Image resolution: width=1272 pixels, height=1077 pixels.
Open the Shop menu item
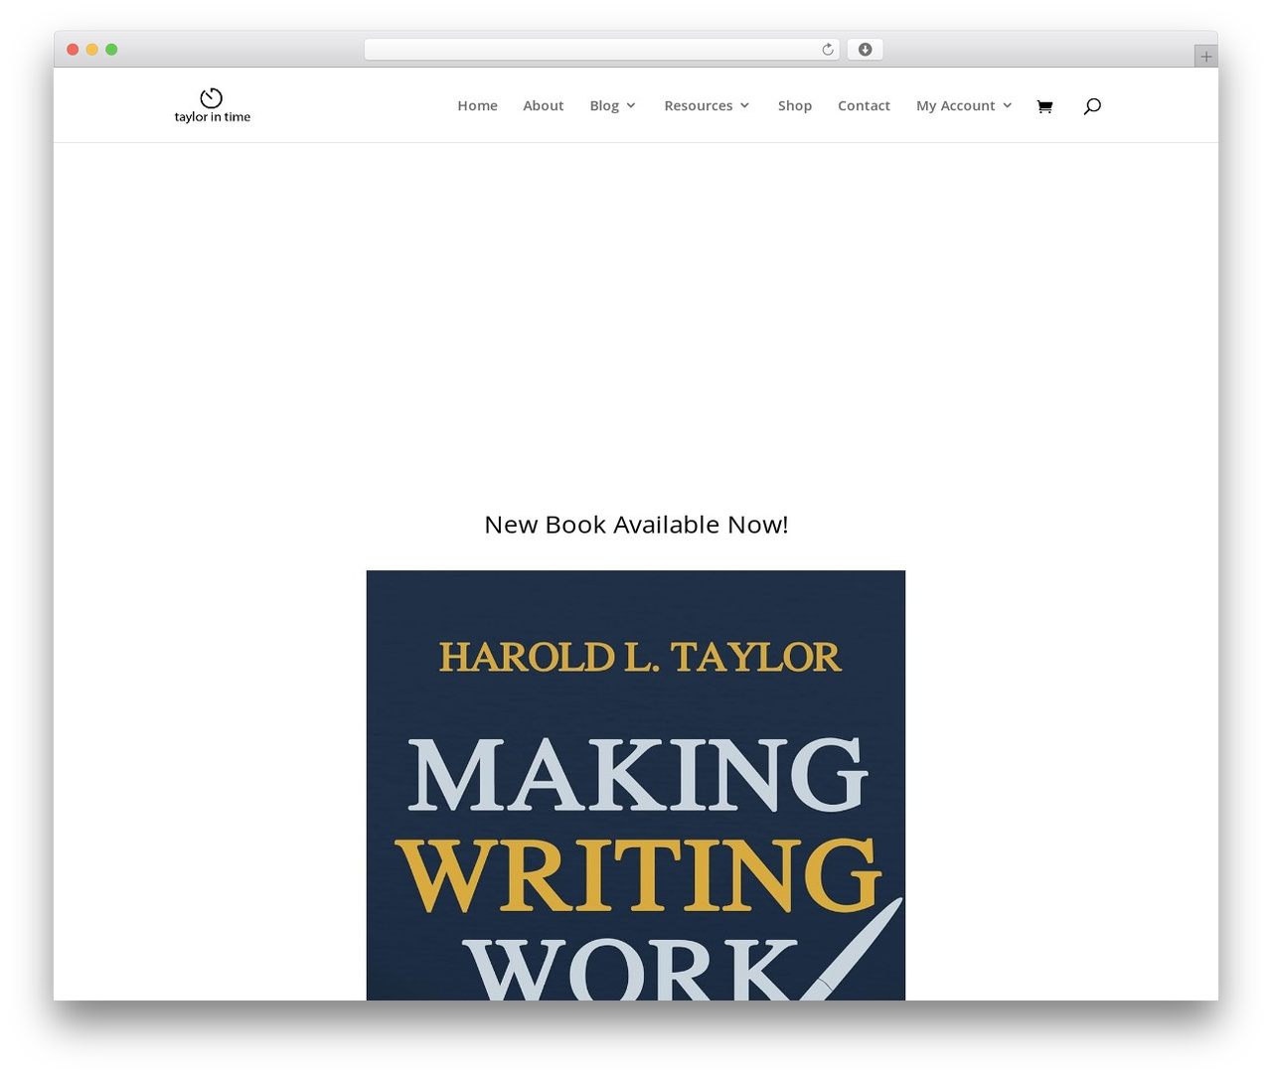pos(795,105)
